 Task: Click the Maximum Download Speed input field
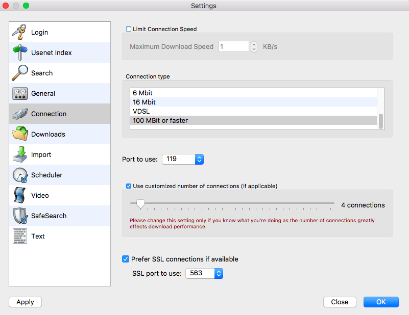[x=234, y=46]
